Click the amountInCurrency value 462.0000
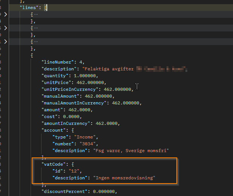 tap(106, 123)
